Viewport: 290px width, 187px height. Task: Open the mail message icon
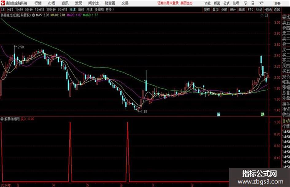(261, 3)
